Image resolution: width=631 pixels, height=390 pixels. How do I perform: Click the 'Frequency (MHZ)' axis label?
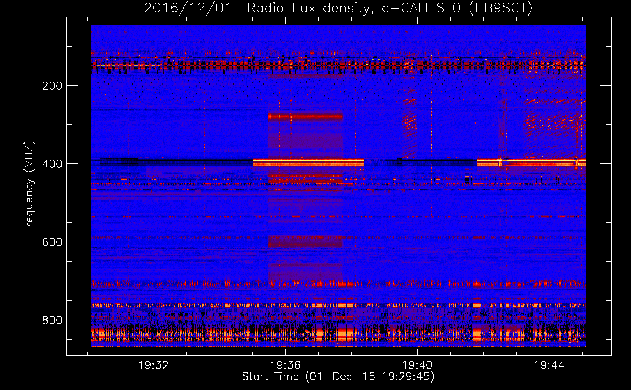coord(29,187)
